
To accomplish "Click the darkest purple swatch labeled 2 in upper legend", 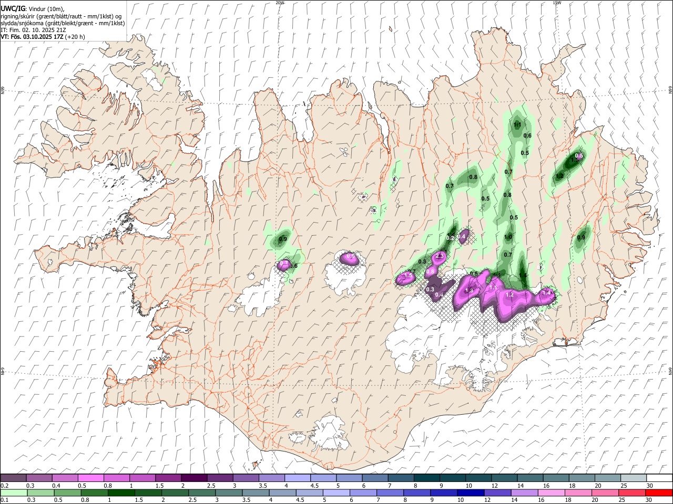I will coord(194,478).
